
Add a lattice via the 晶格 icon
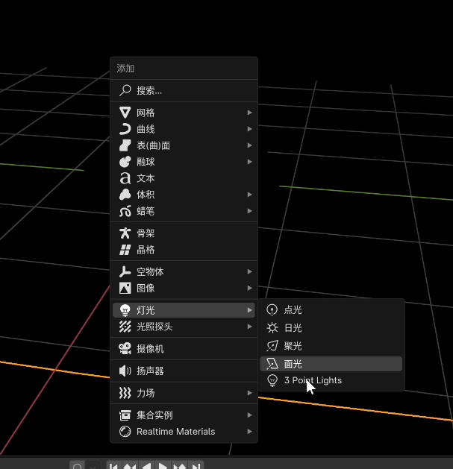(125, 250)
